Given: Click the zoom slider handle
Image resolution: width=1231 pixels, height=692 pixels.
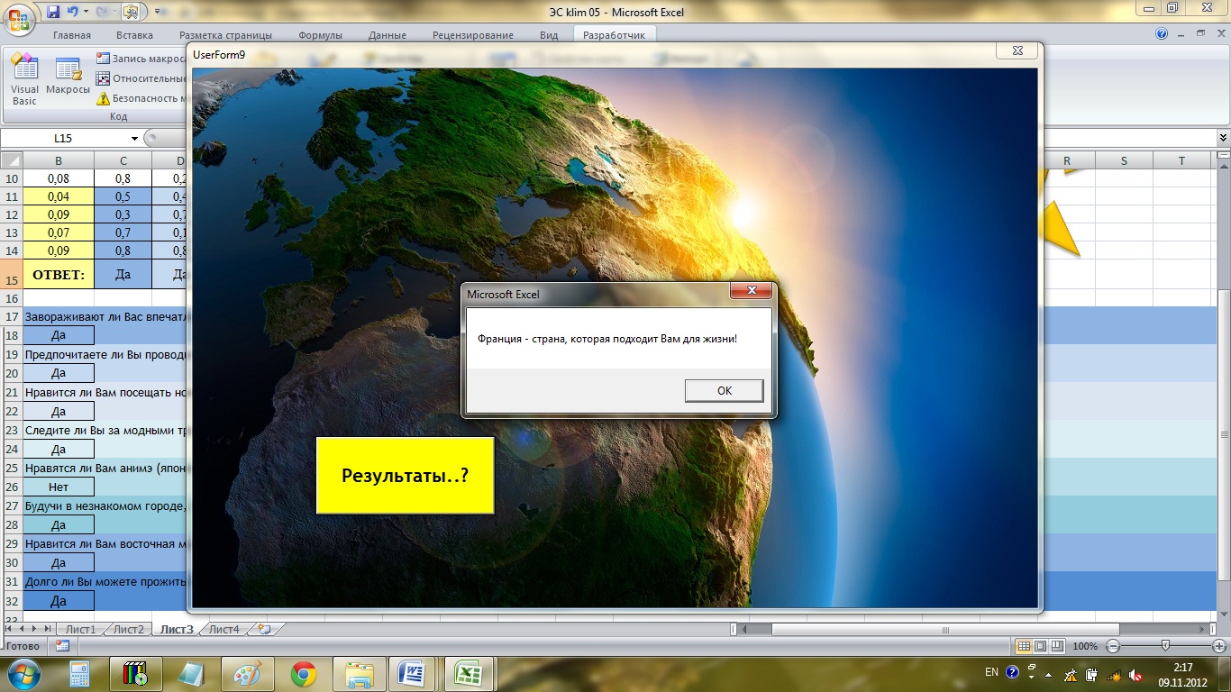Looking at the screenshot, I should click(1165, 646).
